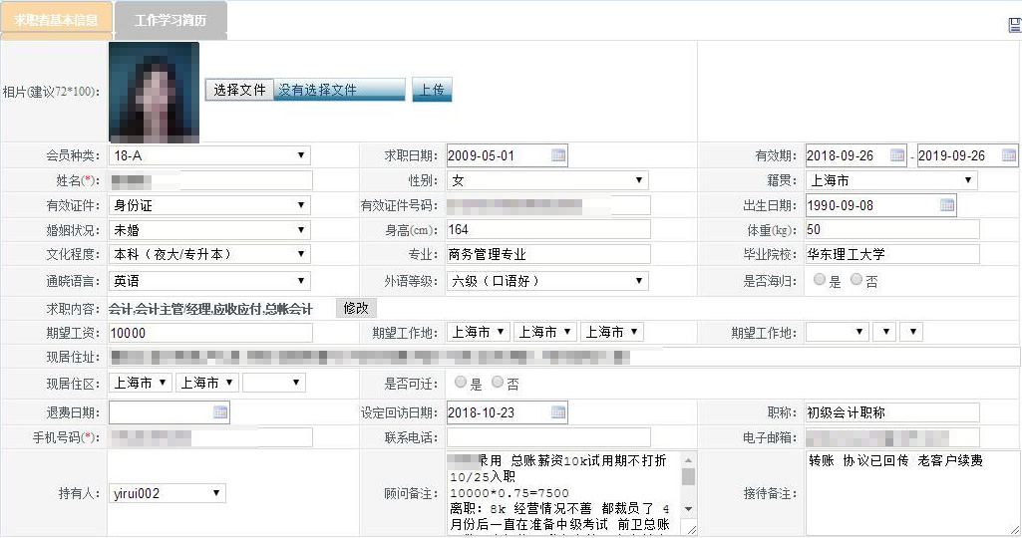
Task: Open the 婚姻状况 dropdown showing 未婚
Action: click(209, 230)
